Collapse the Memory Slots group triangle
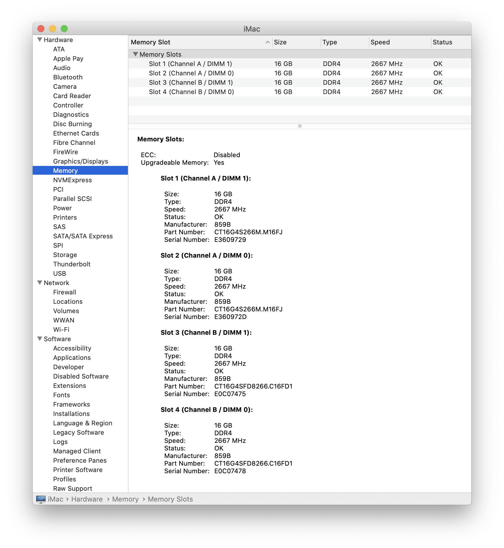 tap(135, 54)
